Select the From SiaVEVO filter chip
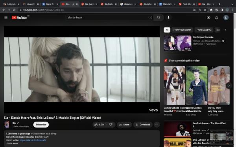Viewport: 236px width, 147px height. [204, 30]
